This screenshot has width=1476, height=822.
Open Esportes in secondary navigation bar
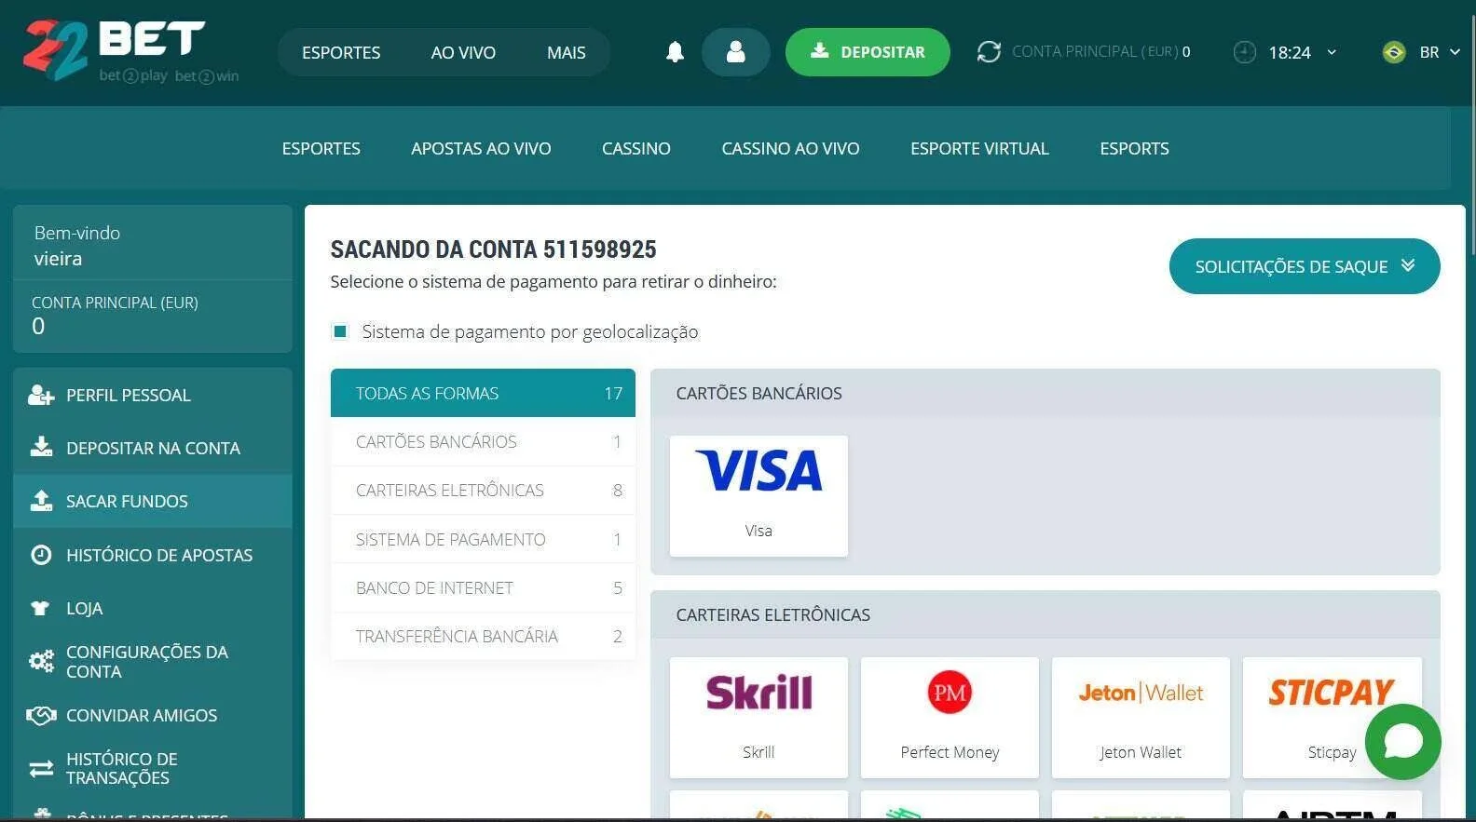(321, 148)
